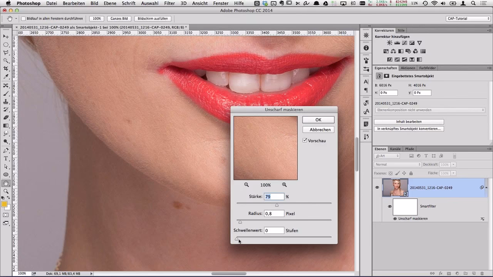Hide the 20140531_1216-CAP-0249 layer
493x277 pixels.
point(377,187)
